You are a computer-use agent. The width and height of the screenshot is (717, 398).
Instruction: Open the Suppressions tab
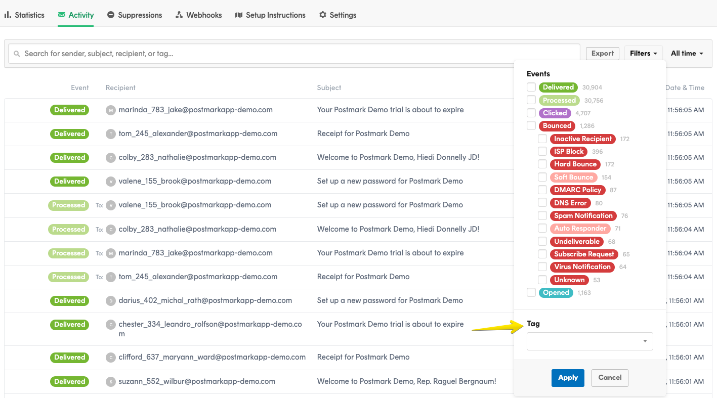tap(140, 15)
